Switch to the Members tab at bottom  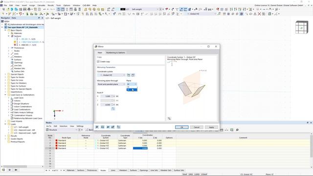(123, 171)
